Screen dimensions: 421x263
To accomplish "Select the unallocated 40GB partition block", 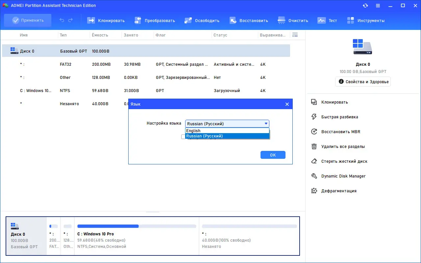I will point(249,236).
